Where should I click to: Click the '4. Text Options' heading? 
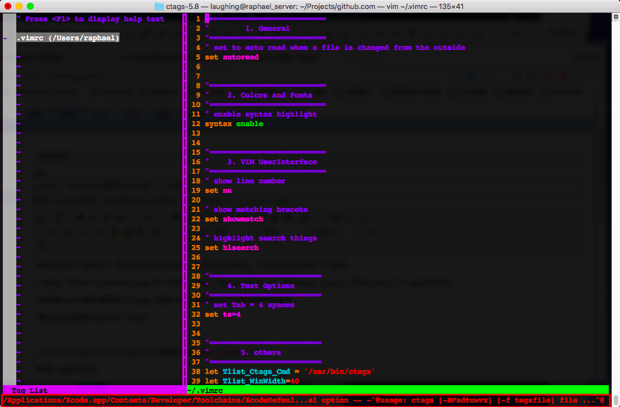coord(260,286)
